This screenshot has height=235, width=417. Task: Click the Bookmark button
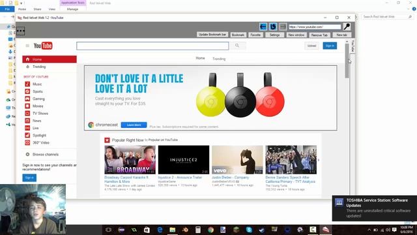pos(238,35)
